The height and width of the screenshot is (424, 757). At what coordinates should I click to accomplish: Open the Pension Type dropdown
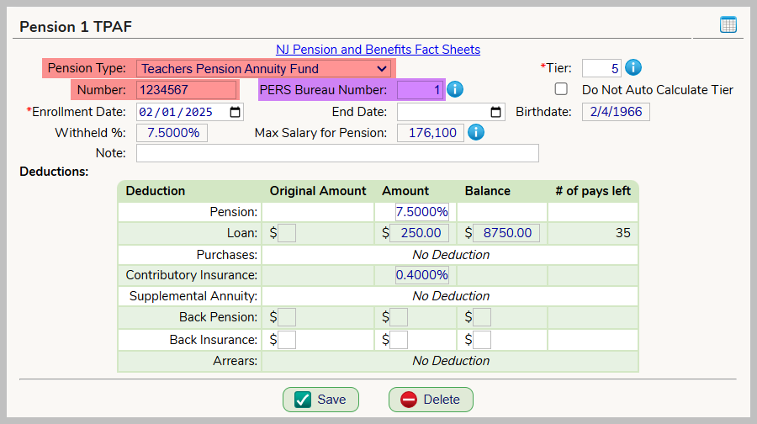click(263, 69)
